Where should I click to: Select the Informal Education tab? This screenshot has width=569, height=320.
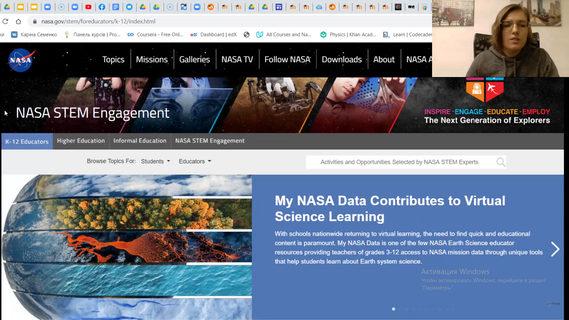(140, 141)
